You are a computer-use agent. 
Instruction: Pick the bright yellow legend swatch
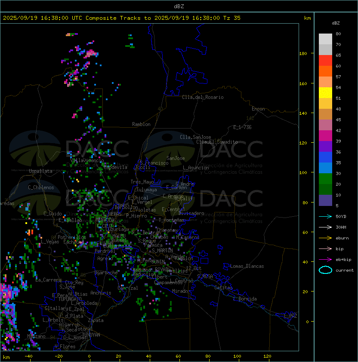pos(325,93)
